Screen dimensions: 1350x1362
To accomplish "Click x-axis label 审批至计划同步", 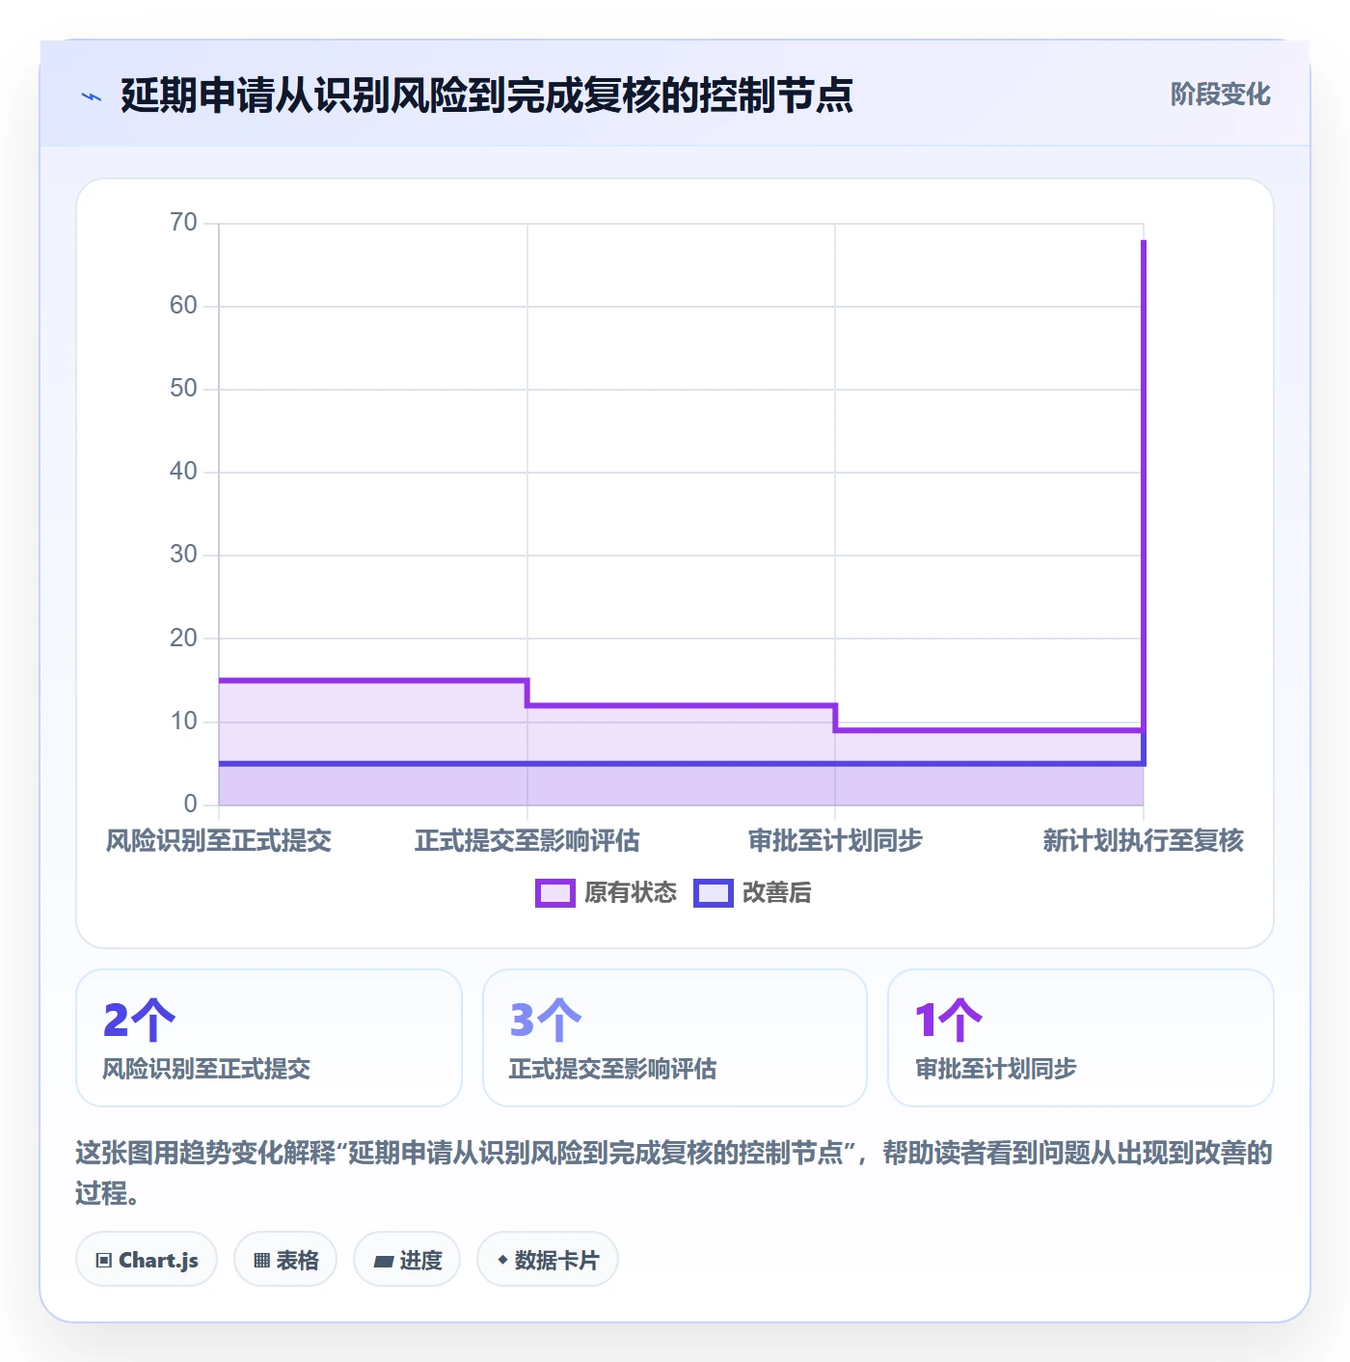I will [x=835, y=841].
